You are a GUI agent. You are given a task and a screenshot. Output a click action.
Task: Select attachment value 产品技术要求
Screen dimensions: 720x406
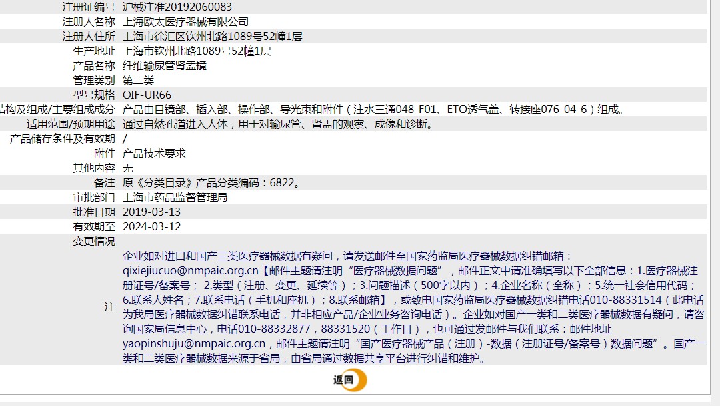154,154
